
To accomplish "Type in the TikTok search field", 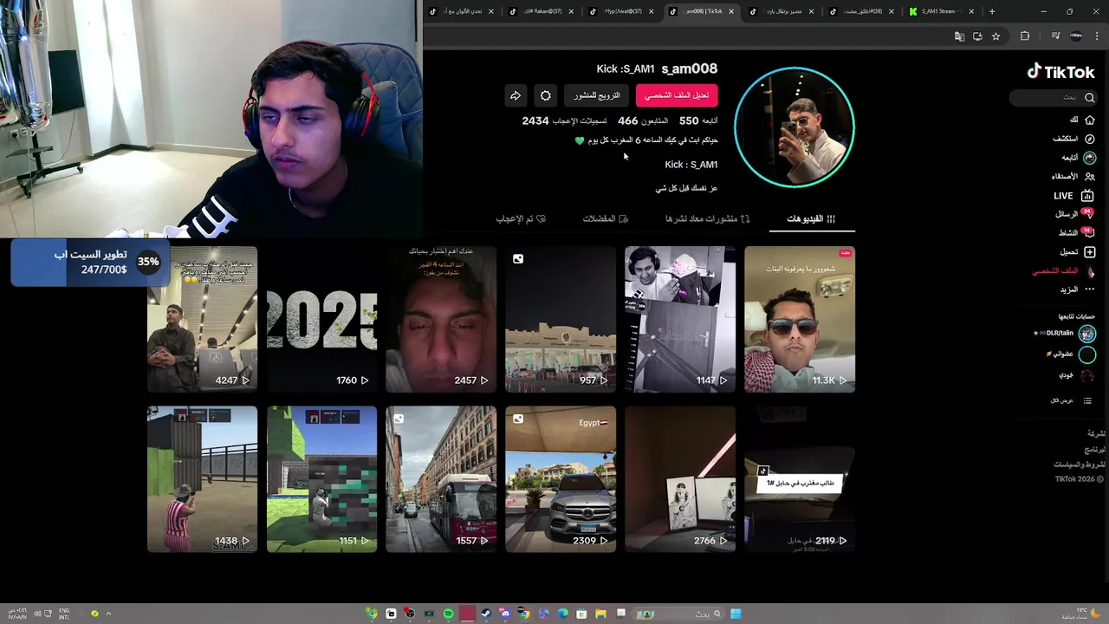I will tap(1053, 98).
